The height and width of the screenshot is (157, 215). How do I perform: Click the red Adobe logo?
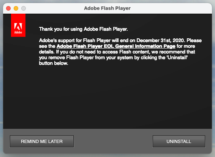(18, 25)
